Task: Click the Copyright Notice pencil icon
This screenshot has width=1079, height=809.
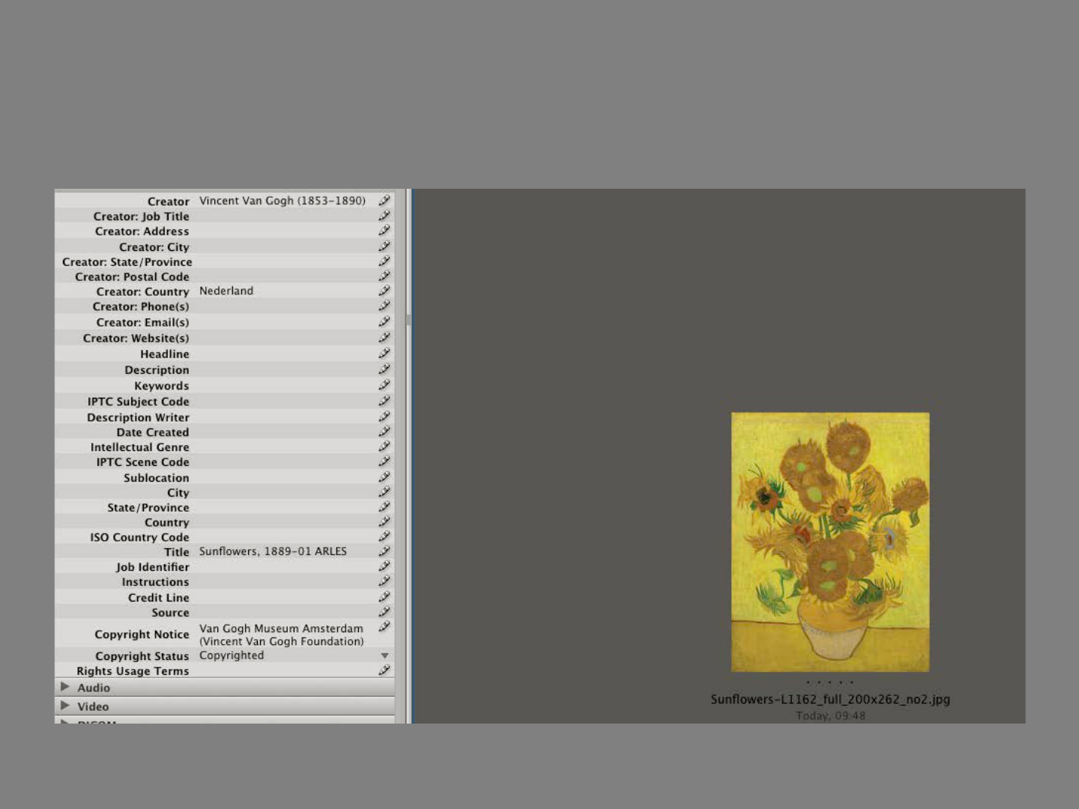Action: pos(384,627)
